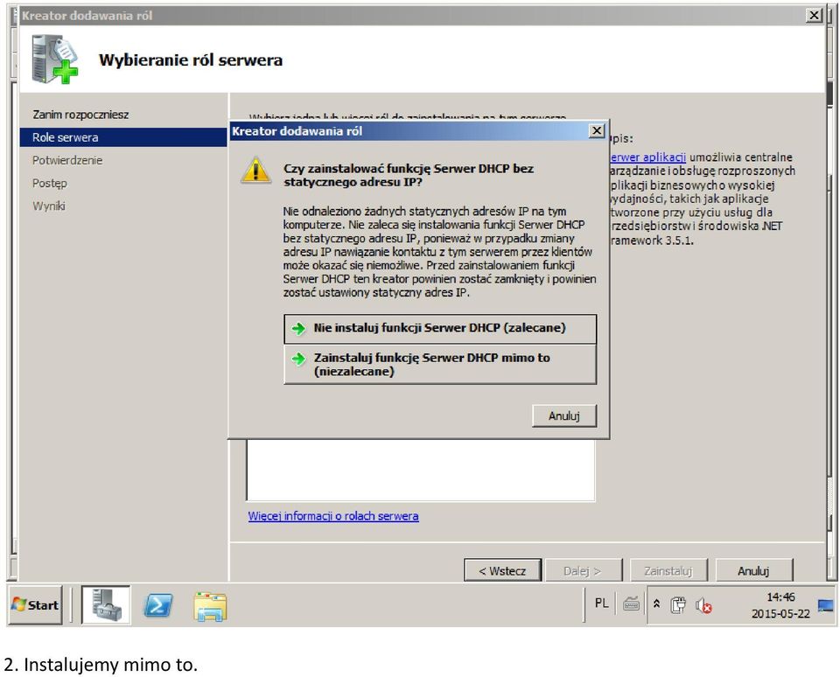Click Anuluj in the DHCP warning dialog

(x=564, y=415)
